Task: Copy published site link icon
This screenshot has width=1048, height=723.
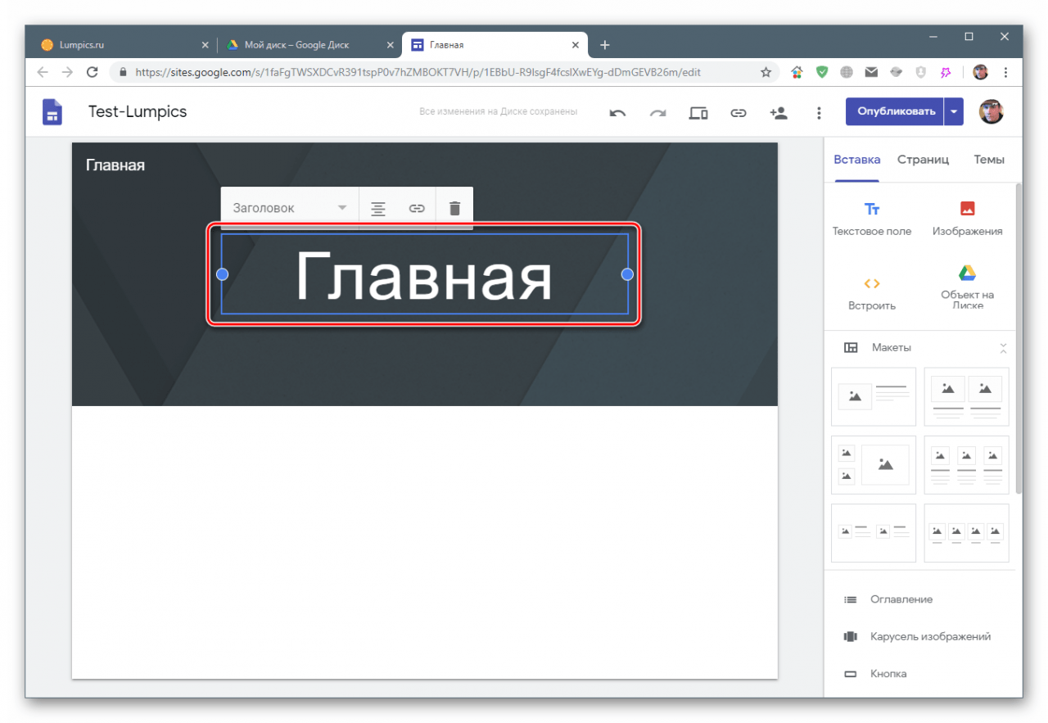Action: [739, 113]
